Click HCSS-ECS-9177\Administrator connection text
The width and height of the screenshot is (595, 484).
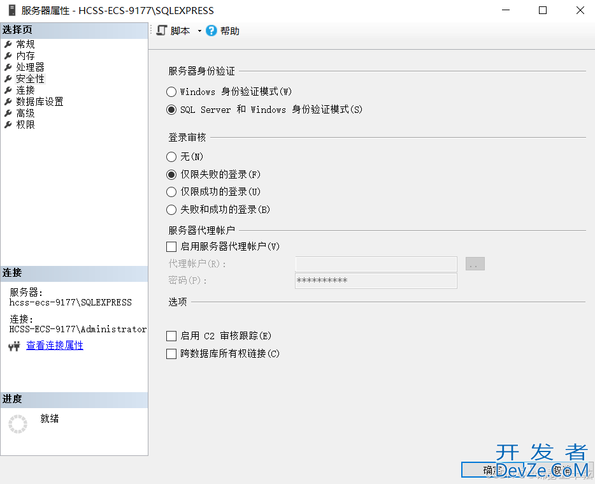pyautogui.click(x=78, y=329)
